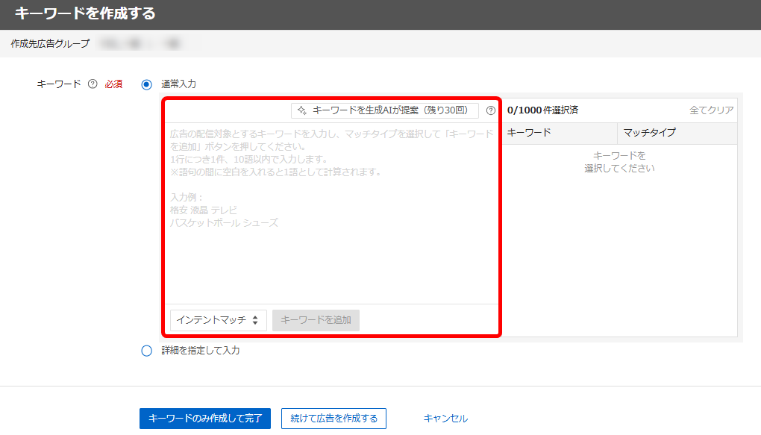Click the 詳細を指定して入力 label text
The width and height of the screenshot is (761, 435).
click(201, 351)
